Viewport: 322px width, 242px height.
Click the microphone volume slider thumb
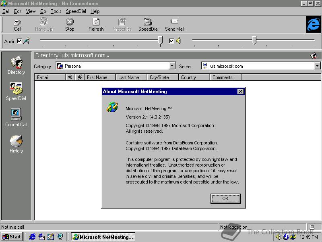tap(160, 40)
